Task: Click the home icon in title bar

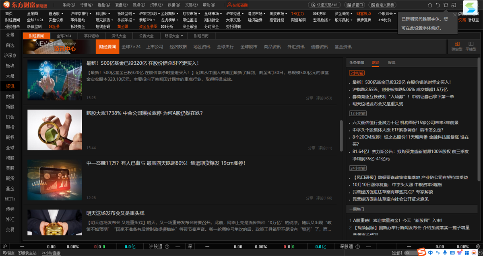Action: pos(429,5)
